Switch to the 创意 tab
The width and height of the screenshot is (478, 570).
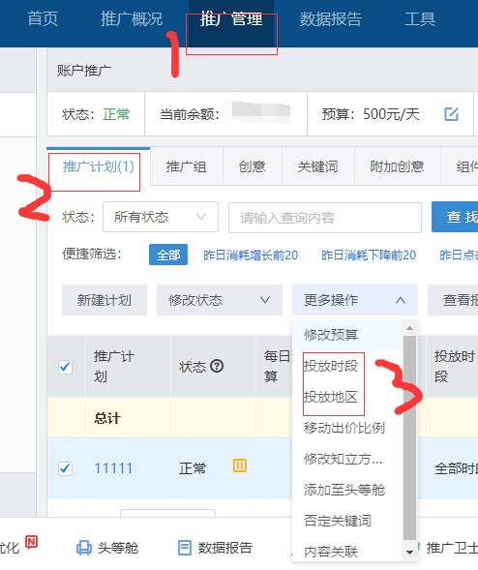253,166
